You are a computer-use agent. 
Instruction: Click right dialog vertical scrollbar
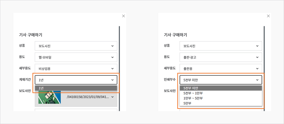(264, 68)
